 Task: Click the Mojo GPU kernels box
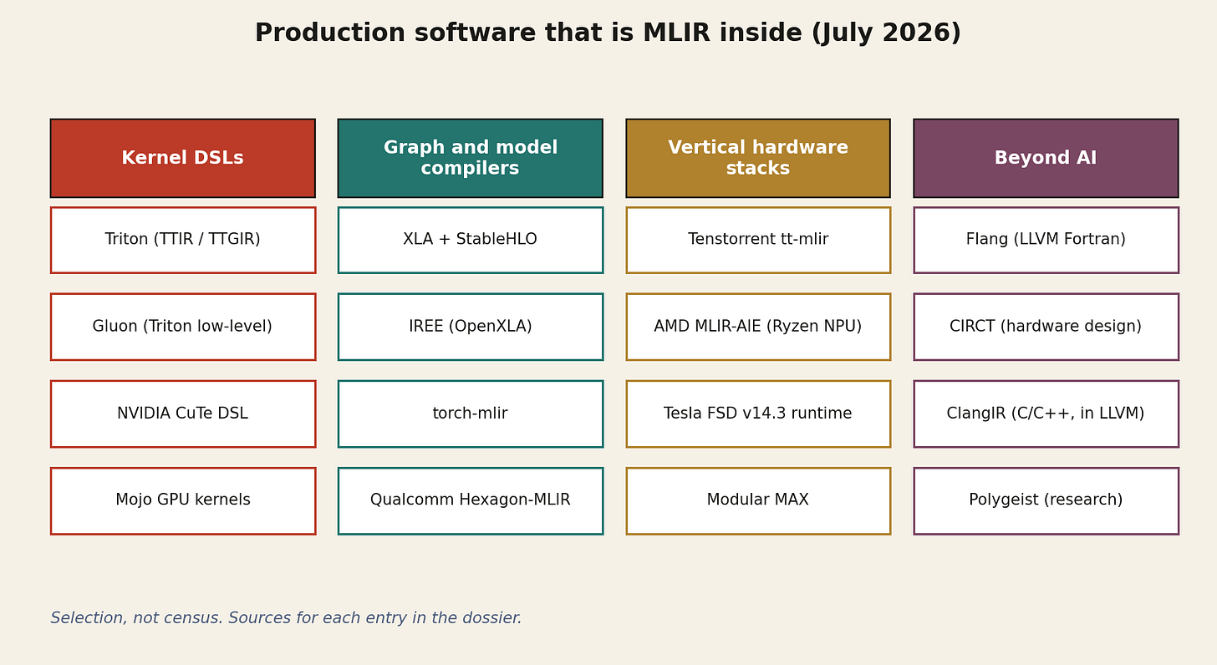click(183, 500)
